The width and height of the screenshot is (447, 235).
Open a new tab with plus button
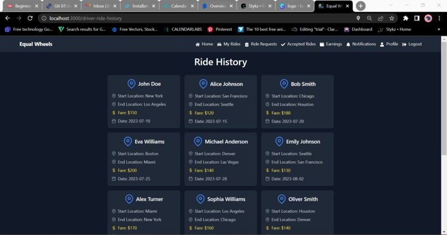tap(360, 6)
